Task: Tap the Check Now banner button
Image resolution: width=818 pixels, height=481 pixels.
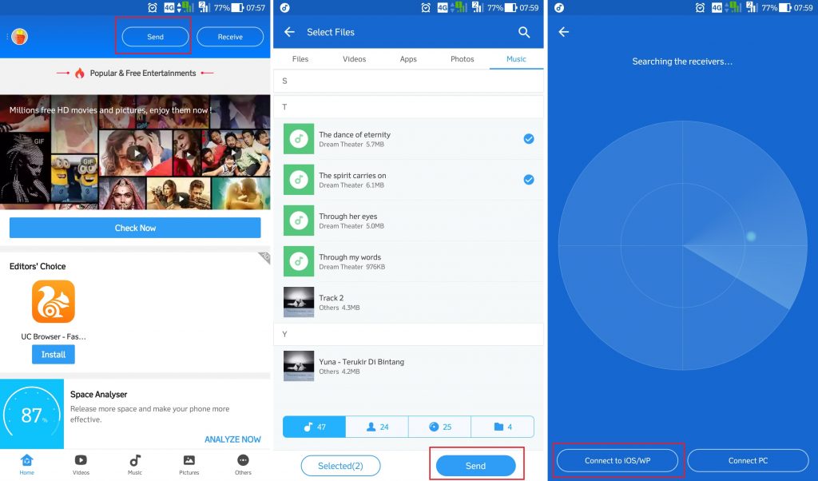Action: [x=135, y=228]
